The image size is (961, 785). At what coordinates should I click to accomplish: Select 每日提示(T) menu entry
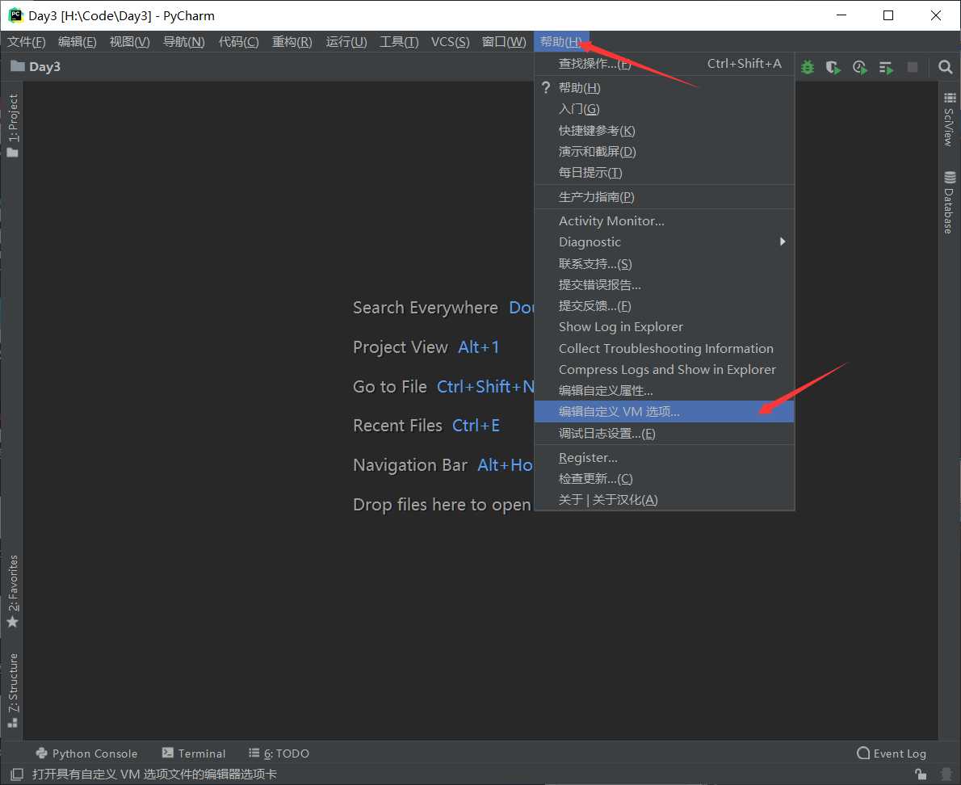click(665, 173)
